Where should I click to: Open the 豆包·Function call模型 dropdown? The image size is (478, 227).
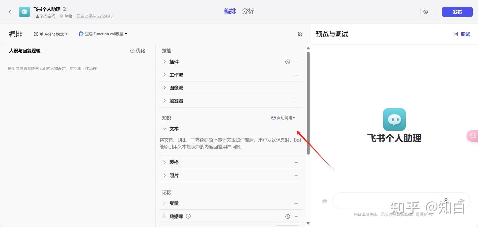[x=103, y=34]
